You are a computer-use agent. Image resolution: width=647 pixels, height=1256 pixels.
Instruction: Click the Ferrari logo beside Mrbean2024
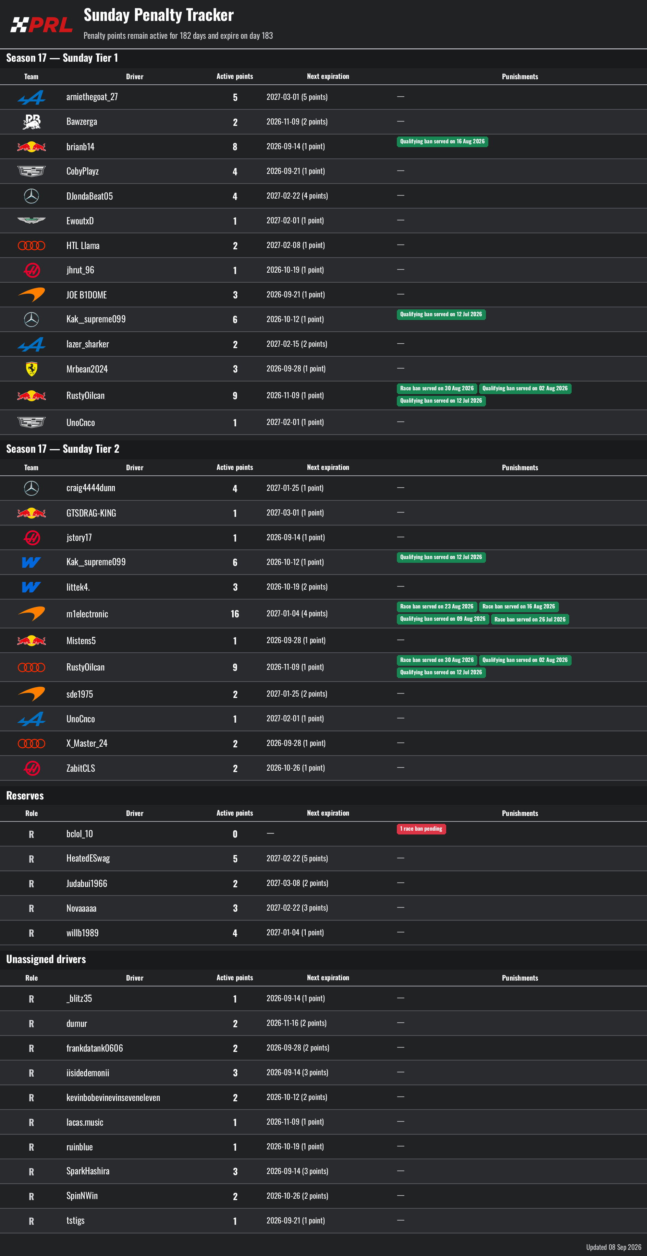[32, 369]
